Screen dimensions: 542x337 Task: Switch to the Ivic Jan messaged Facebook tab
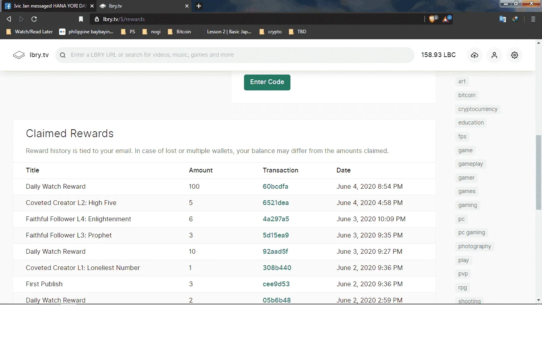(48, 6)
